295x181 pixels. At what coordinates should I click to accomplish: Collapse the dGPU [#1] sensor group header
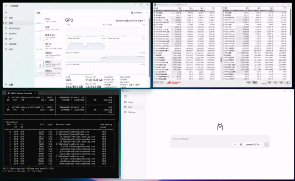coord(255,11)
